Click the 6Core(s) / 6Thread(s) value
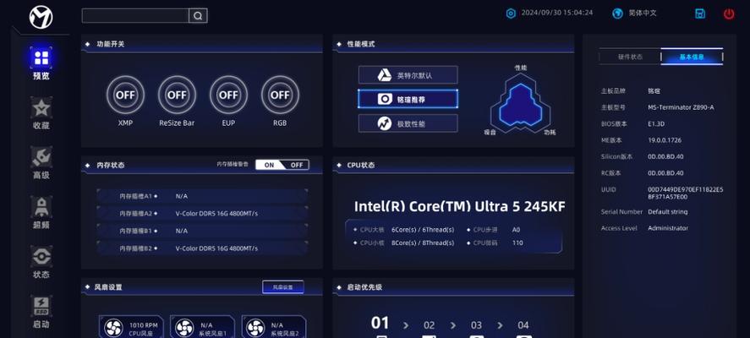Viewport: 750px width, 338px height. coord(423,230)
